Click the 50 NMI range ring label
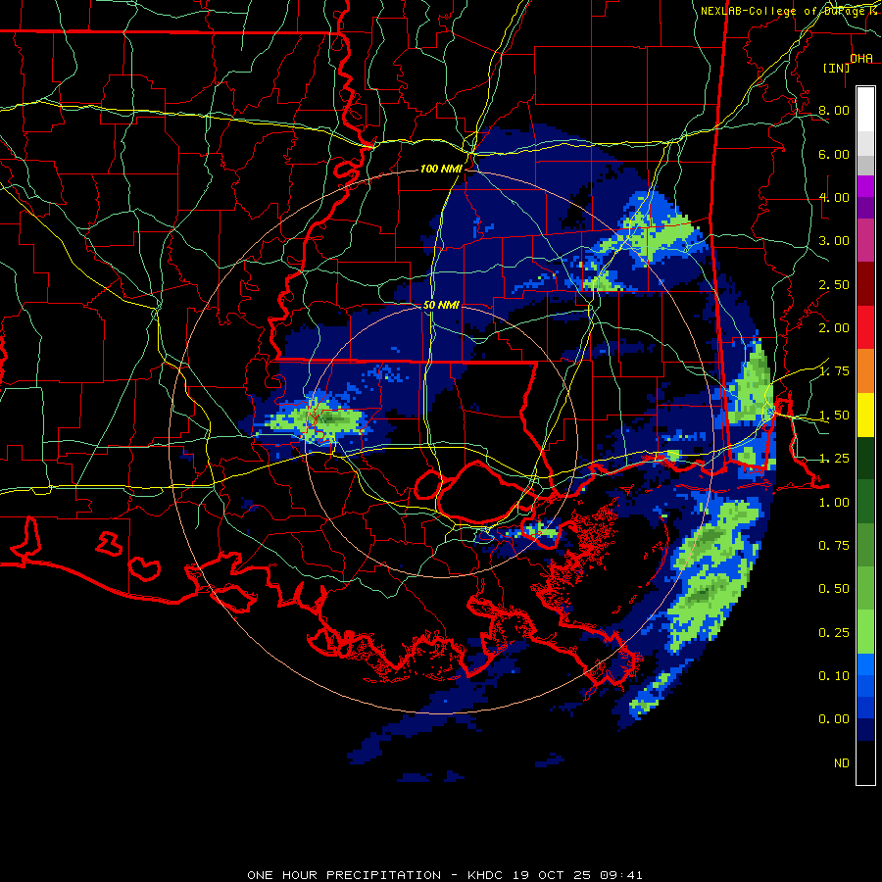The width and height of the screenshot is (882, 882). coord(441,305)
